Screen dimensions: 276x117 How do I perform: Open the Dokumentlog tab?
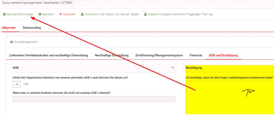(x=32, y=28)
